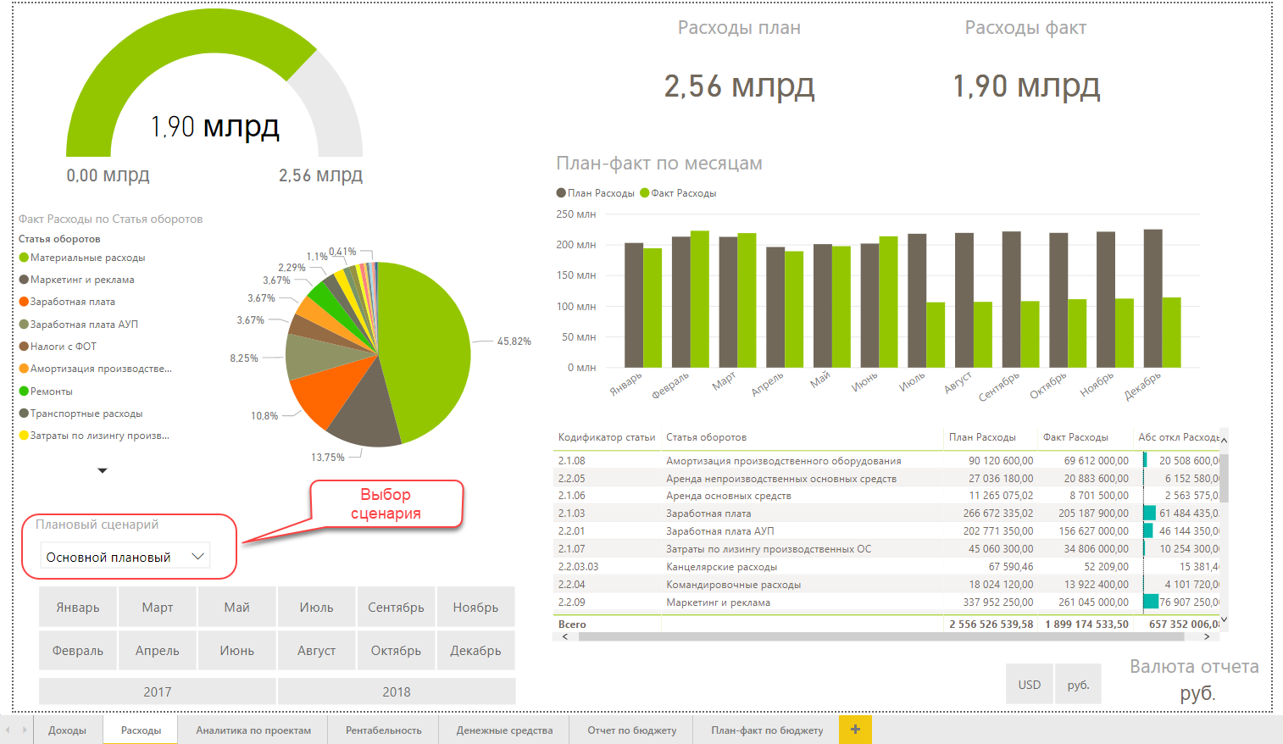1283x744 pixels.
Task: Go to previous page tabs arrow
Action: coord(8,730)
